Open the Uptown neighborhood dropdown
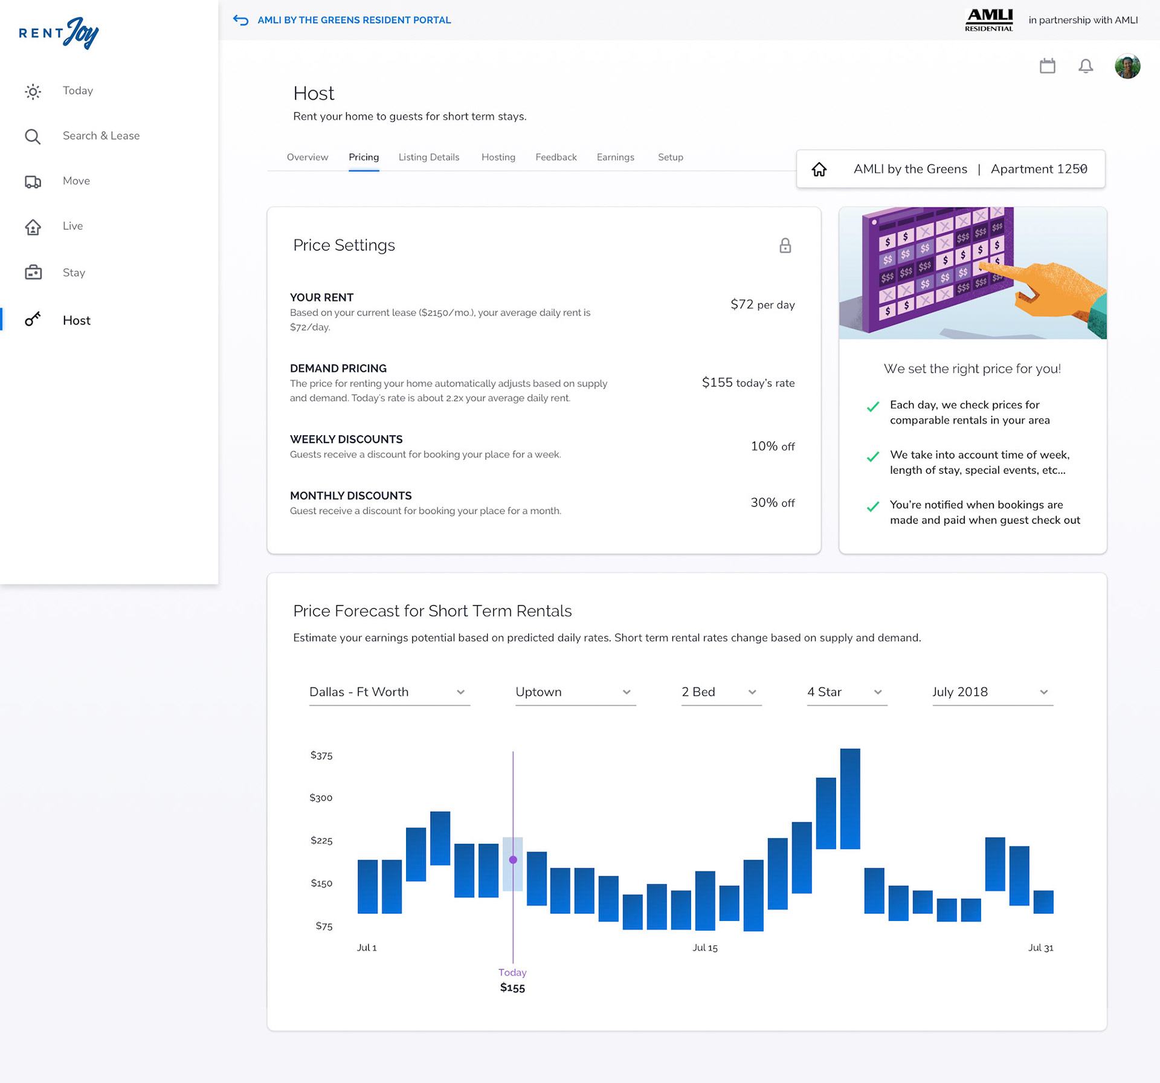Screen dimensions: 1160x1083 575,692
